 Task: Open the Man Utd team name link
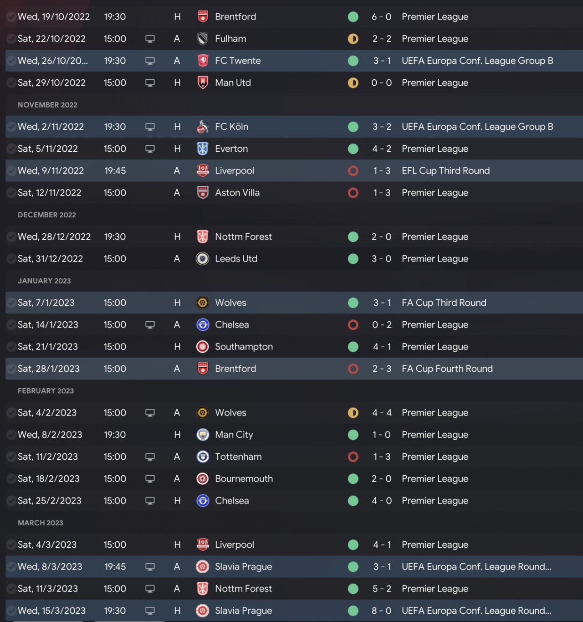click(x=233, y=83)
